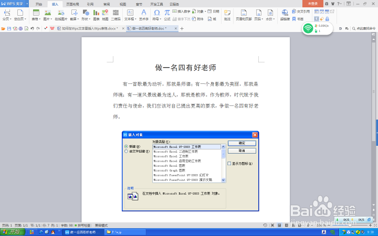Switch to the 审阅 ribbon tab
378x236 pixels.
(x=107, y=4)
